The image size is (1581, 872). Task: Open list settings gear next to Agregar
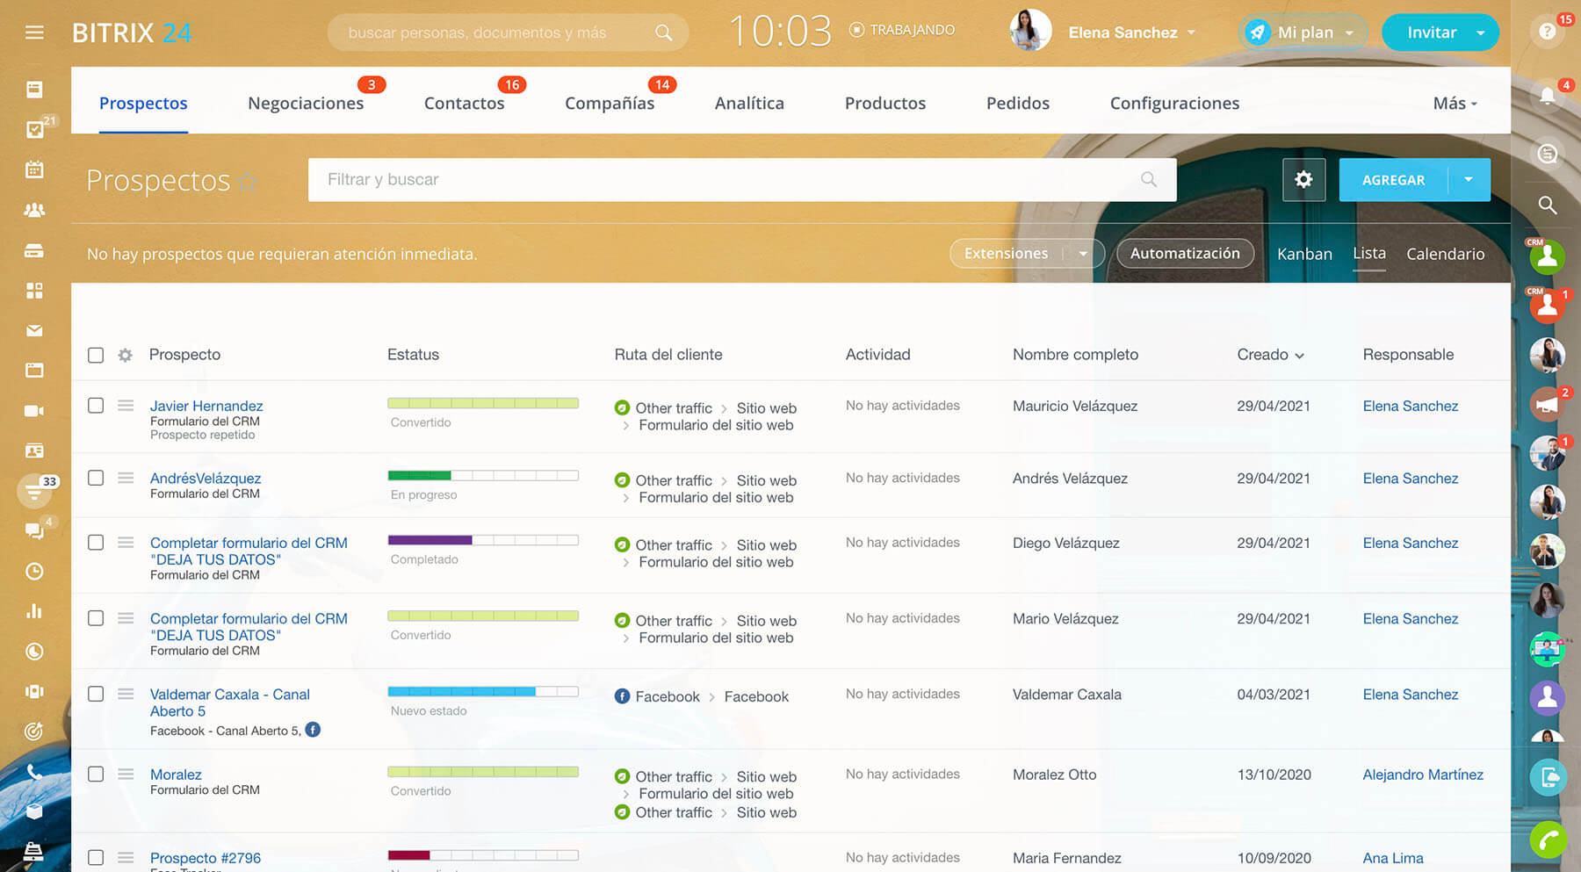point(1303,179)
